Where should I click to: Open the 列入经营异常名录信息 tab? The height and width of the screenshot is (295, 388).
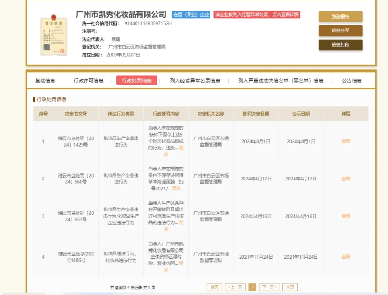coord(195,80)
